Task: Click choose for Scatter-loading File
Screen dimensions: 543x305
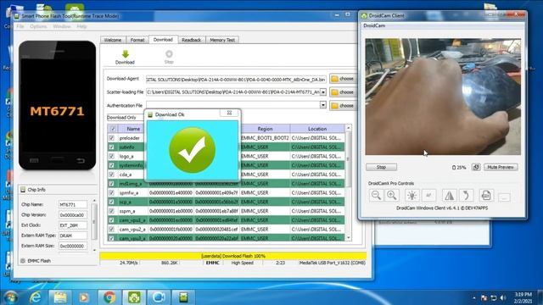Action: click(343, 92)
